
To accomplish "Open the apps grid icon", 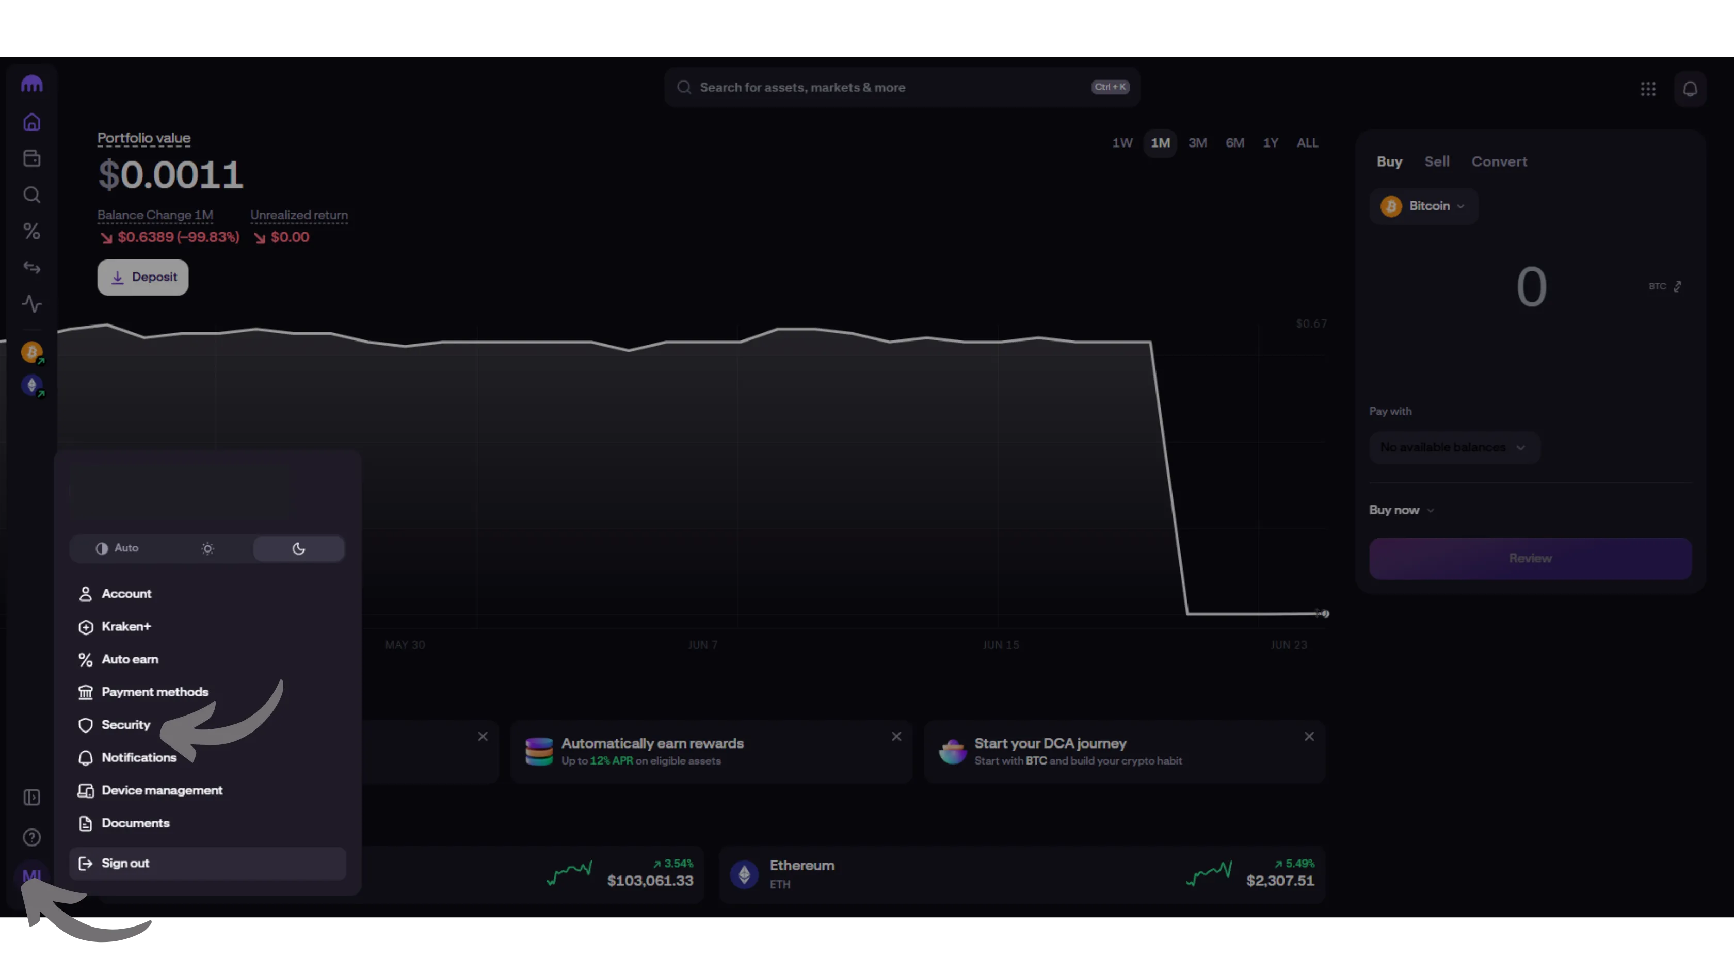I will point(1648,89).
